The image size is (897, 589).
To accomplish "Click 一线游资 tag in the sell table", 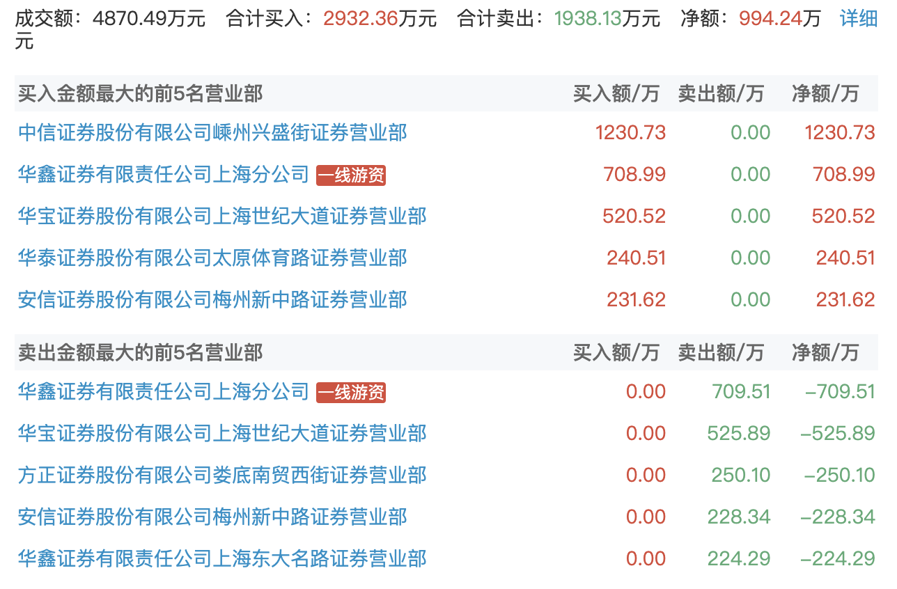I will point(351,393).
